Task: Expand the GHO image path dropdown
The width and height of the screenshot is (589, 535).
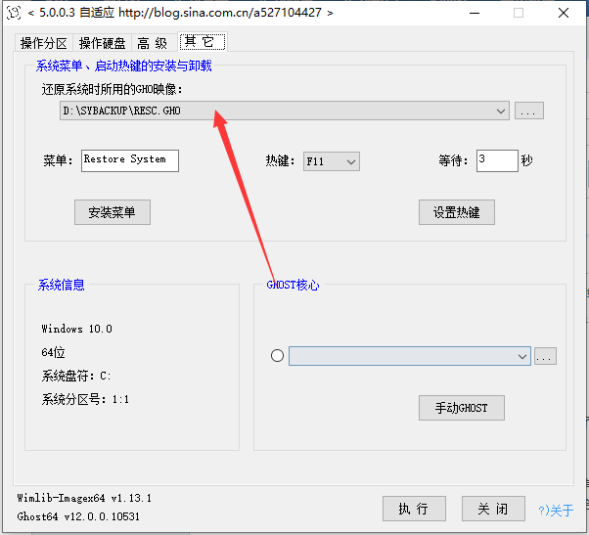Action: coord(501,111)
